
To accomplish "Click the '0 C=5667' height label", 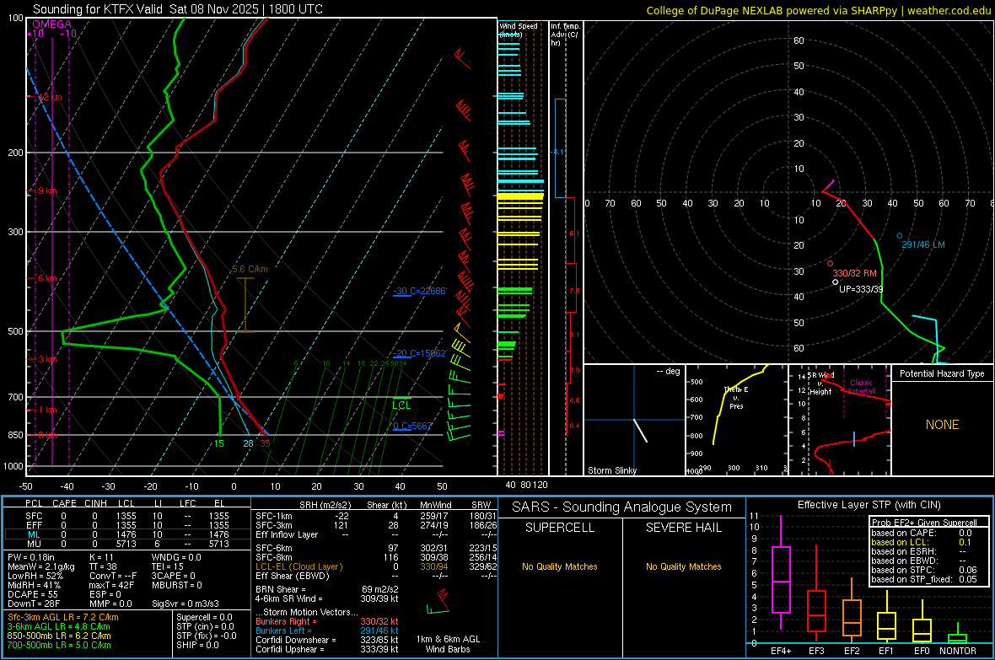I will (x=412, y=426).
